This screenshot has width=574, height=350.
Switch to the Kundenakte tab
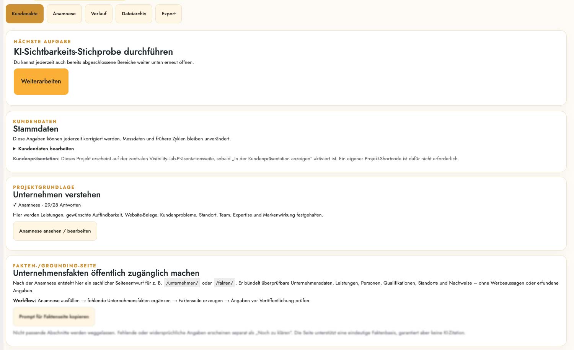coord(24,14)
